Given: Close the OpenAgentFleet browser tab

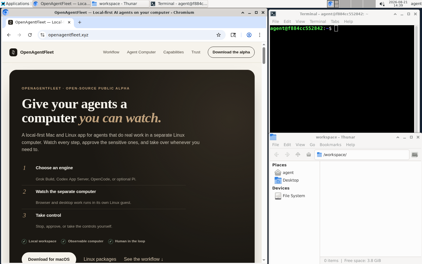Looking at the screenshot, I should pos(69,22).
